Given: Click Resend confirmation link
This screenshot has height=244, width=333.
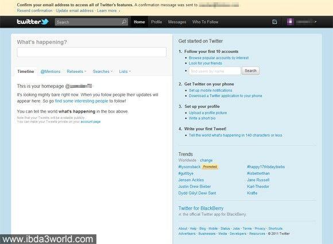Looking at the screenshot, I should (x=34, y=10).
